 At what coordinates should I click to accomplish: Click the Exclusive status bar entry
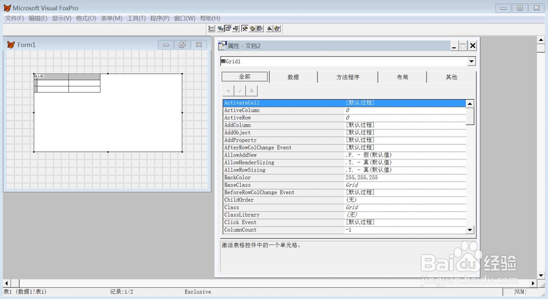click(x=198, y=292)
